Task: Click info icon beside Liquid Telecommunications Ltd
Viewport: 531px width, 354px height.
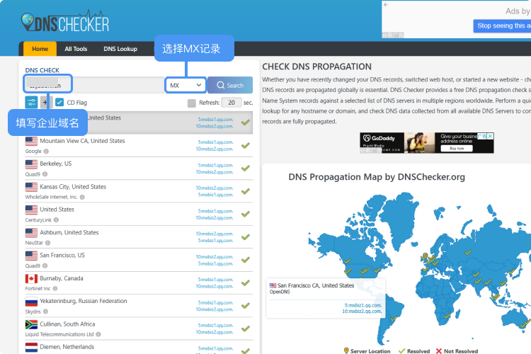Action: [x=98, y=334]
